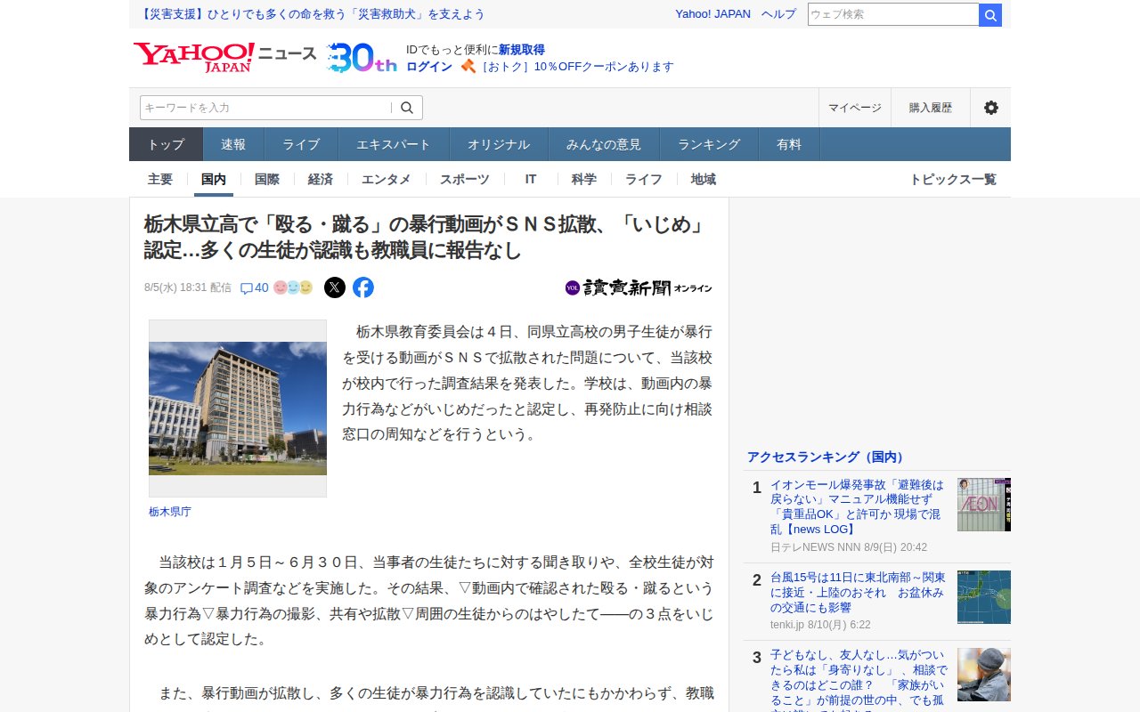Open トピックス一覧 link
Image resolution: width=1140 pixels, height=712 pixels.
[953, 179]
